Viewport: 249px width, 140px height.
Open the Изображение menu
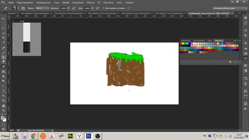tap(44, 3)
